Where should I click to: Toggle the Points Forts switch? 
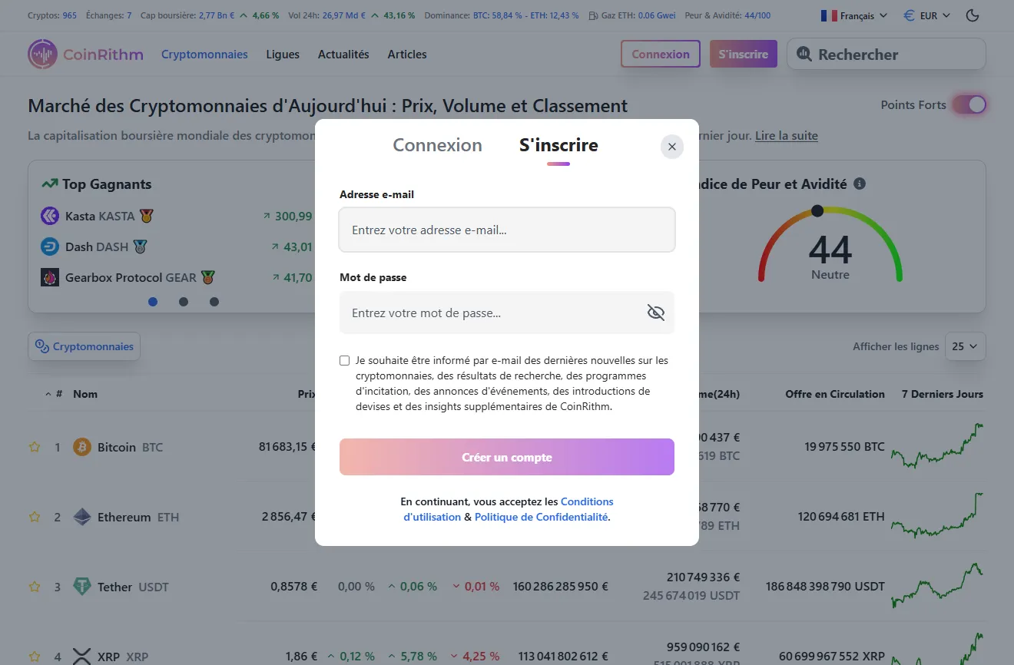tap(969, 105)
